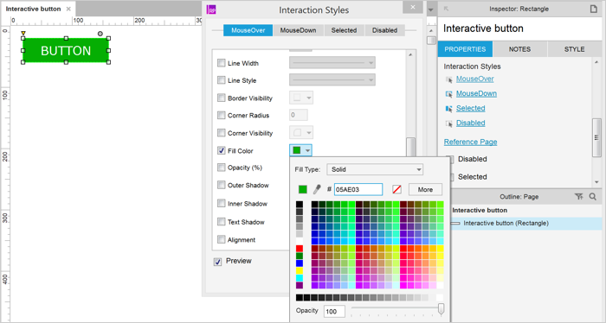
Task: Enable the Text Shadow checkbox
Action: [x=221, y=222]
